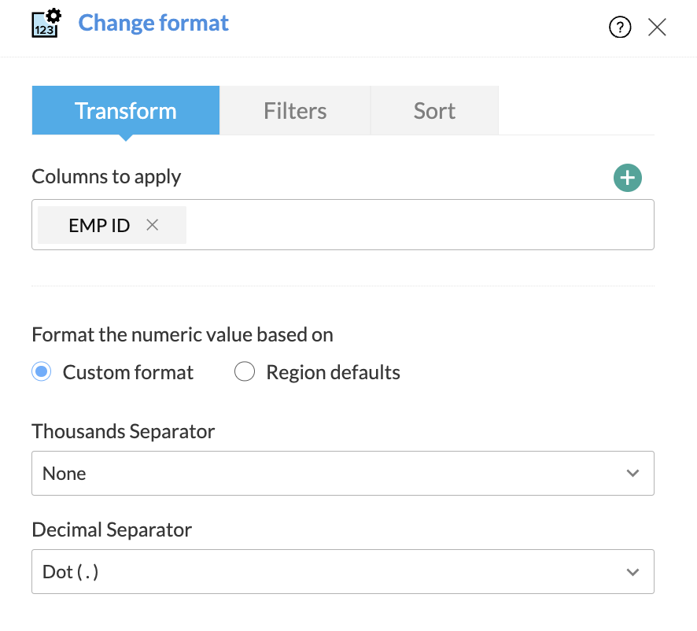Open the Thousands Separator dropdown showing None

tap(330, 473)
